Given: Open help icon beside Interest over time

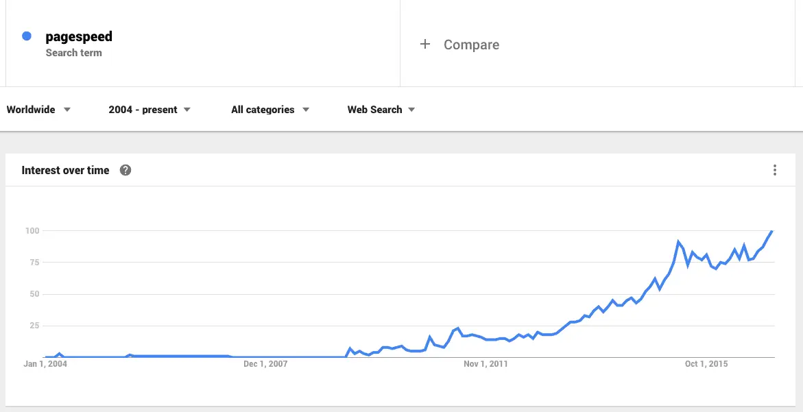Looking at the screenshot, I should [125, 171].
